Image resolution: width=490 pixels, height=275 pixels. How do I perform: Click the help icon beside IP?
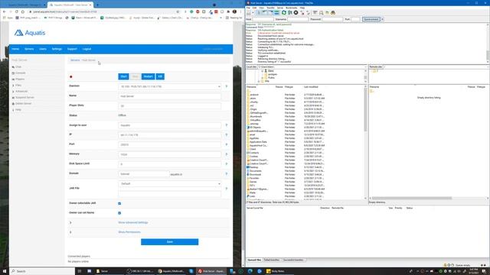coord(227,134)
